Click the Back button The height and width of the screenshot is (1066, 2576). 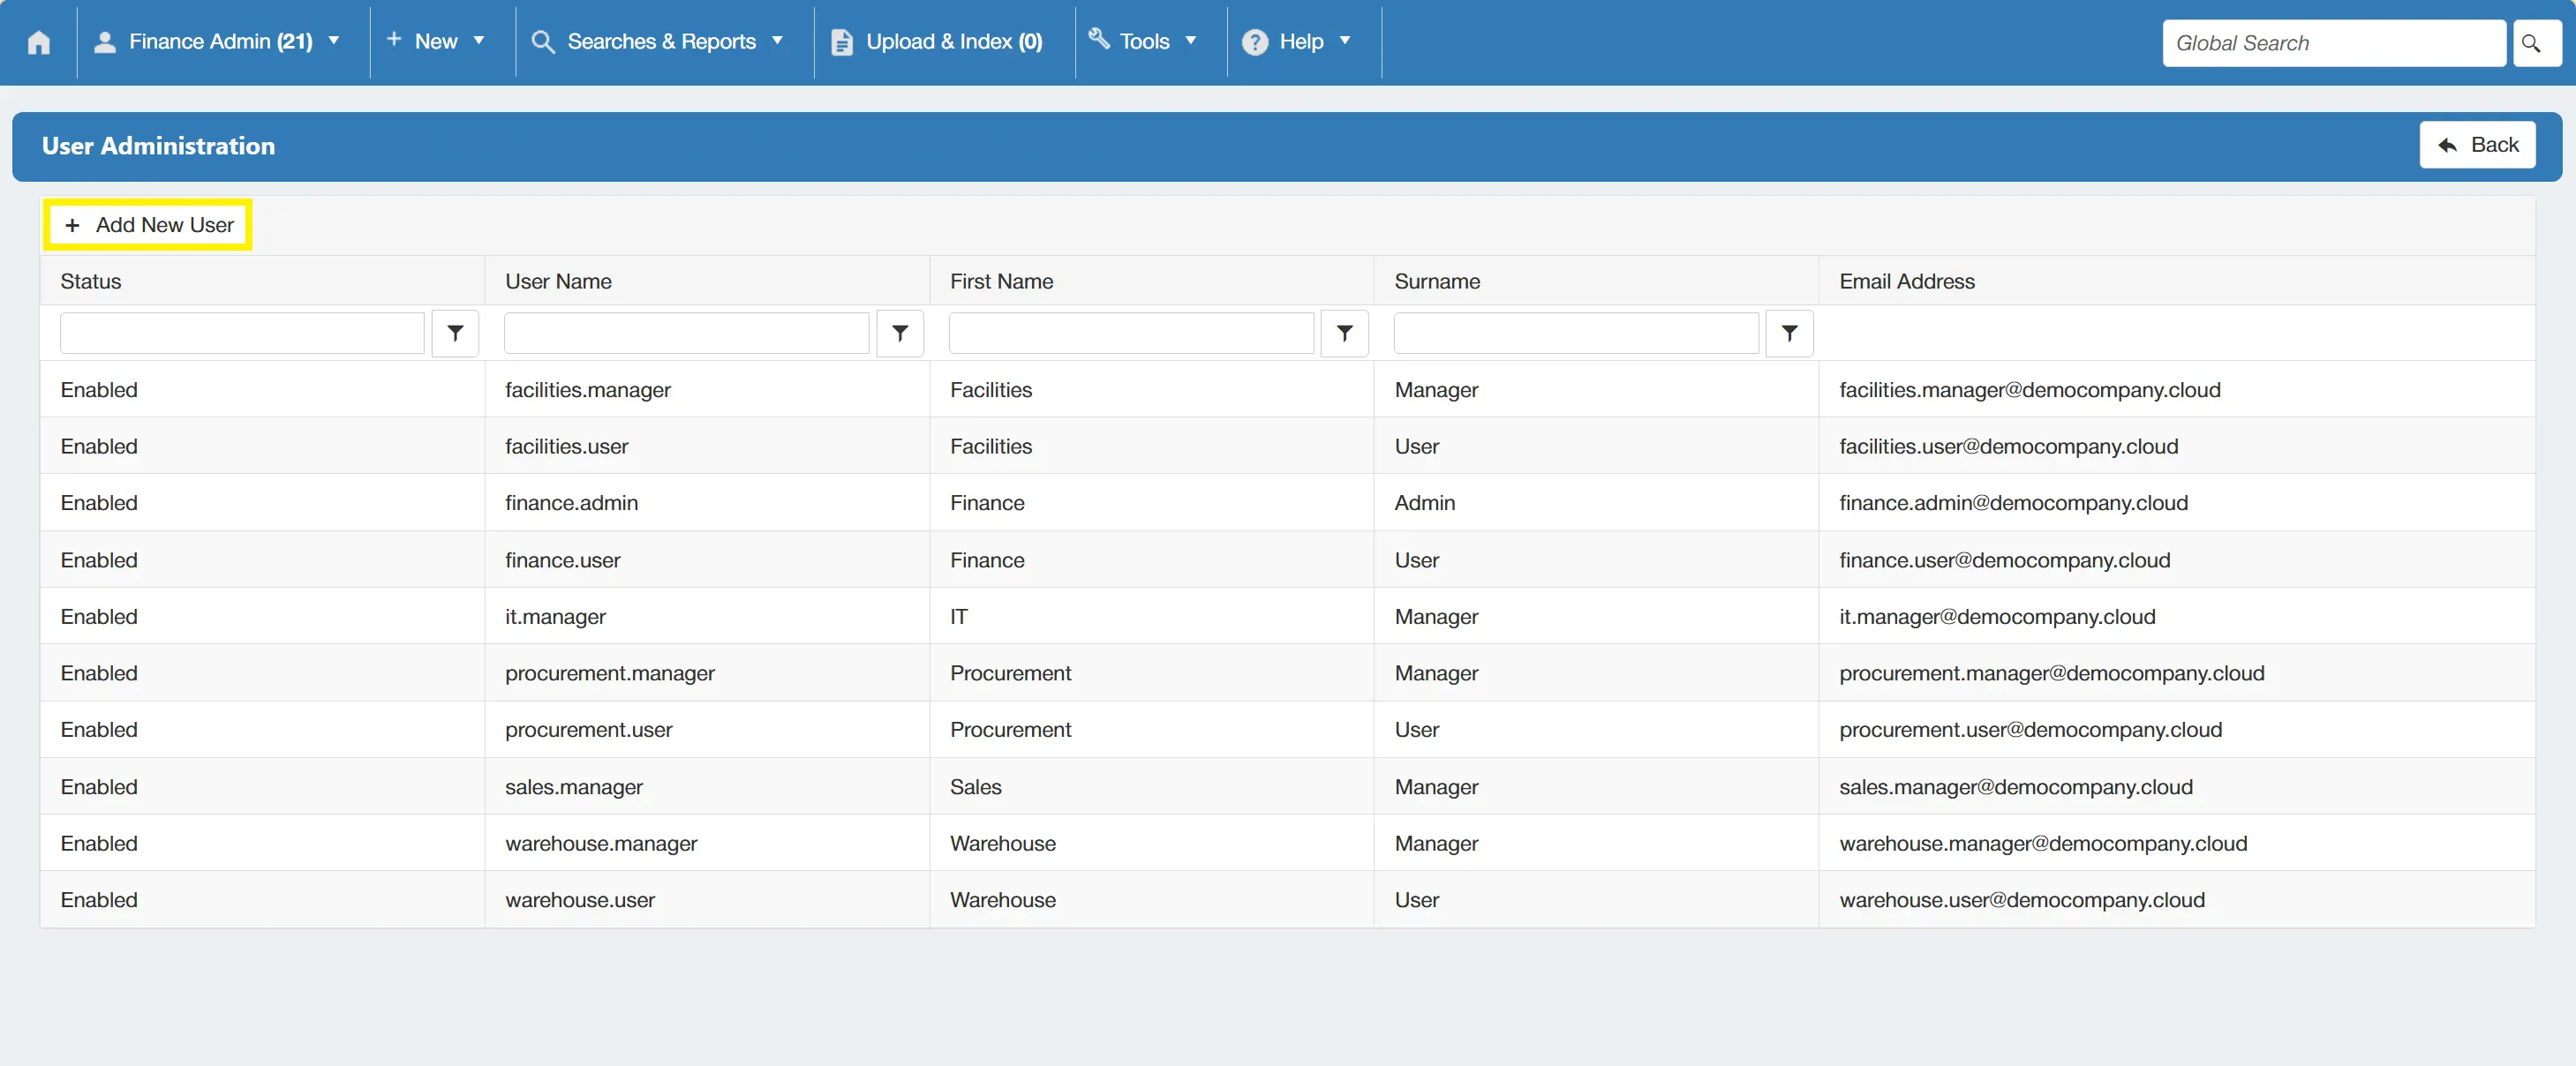point(2477,145)
